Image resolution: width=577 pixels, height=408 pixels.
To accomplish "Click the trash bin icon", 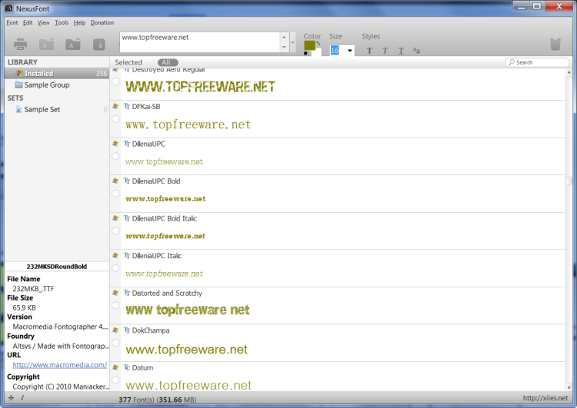I will 555,44.
